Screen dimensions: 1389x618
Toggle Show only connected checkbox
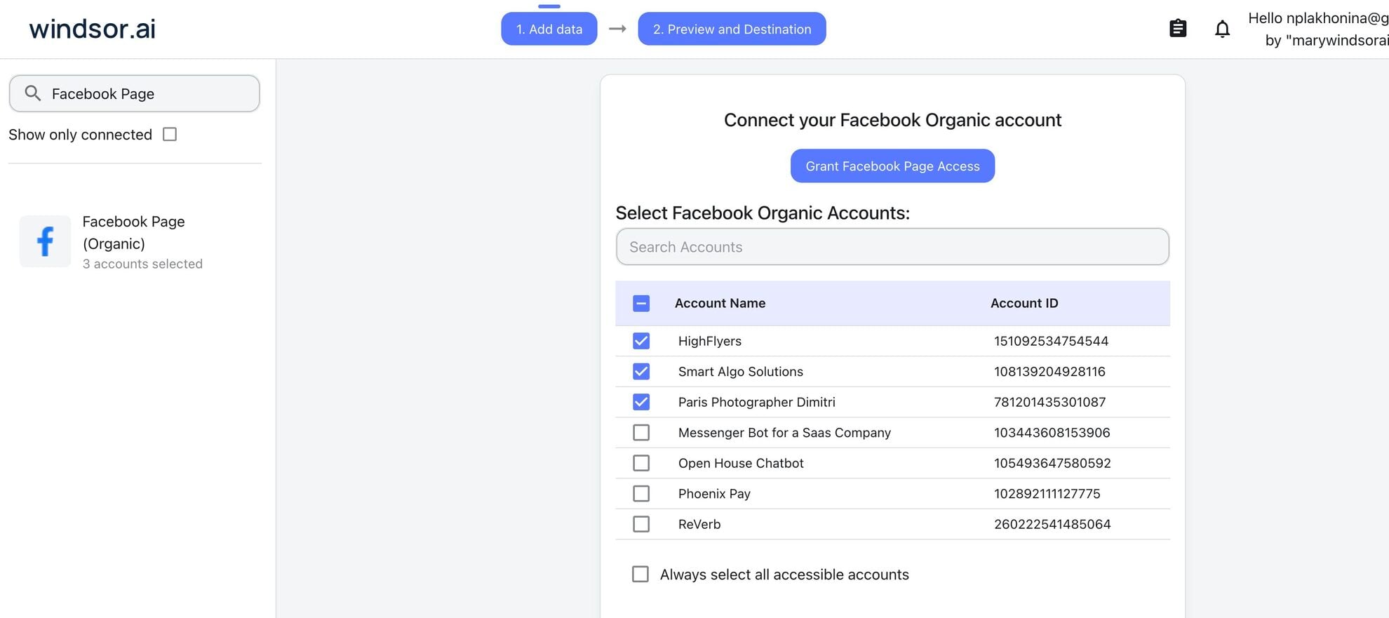(170, 134)
